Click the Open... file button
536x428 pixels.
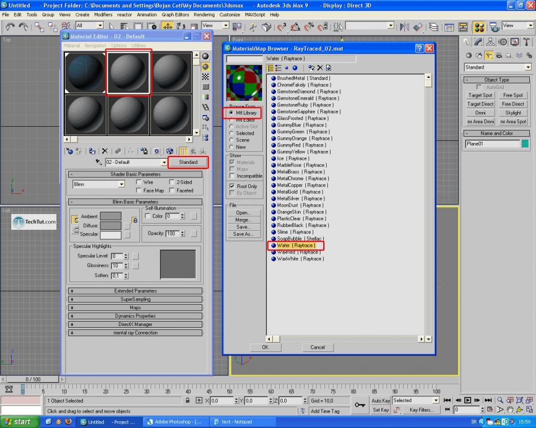(x=243, y=213)
